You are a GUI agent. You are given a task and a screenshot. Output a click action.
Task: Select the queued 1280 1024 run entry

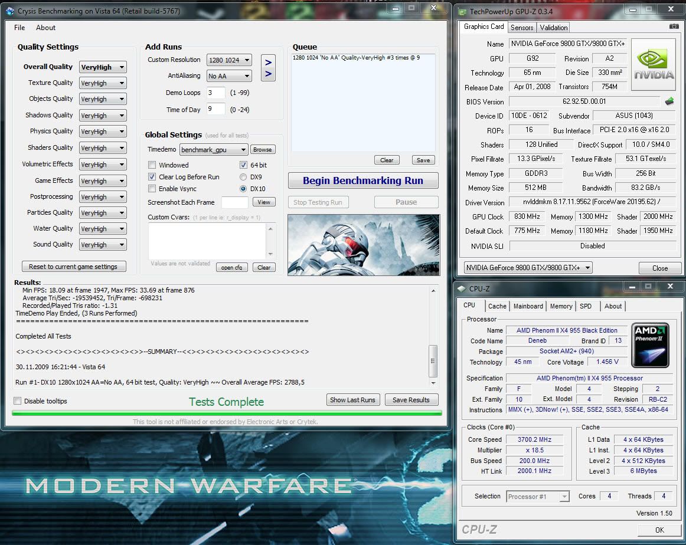pos(356,58)
